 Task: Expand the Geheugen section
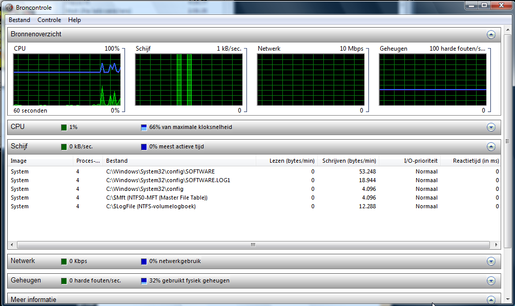pyautogui.click(x=491, y=280)
